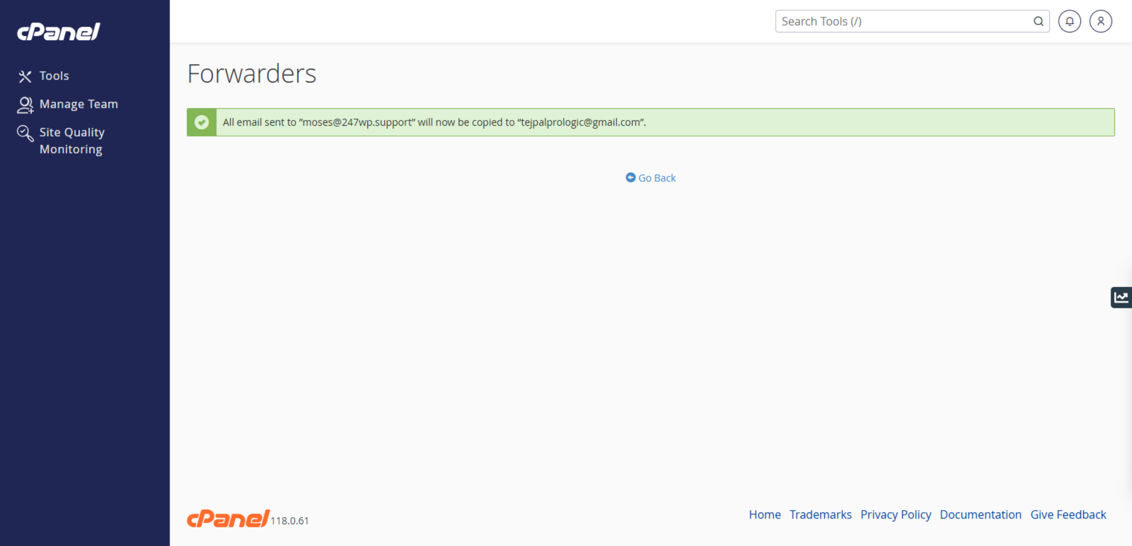The image size is (1132, 546).
Task: Open the Privacy Policy page
Action: 896,514
